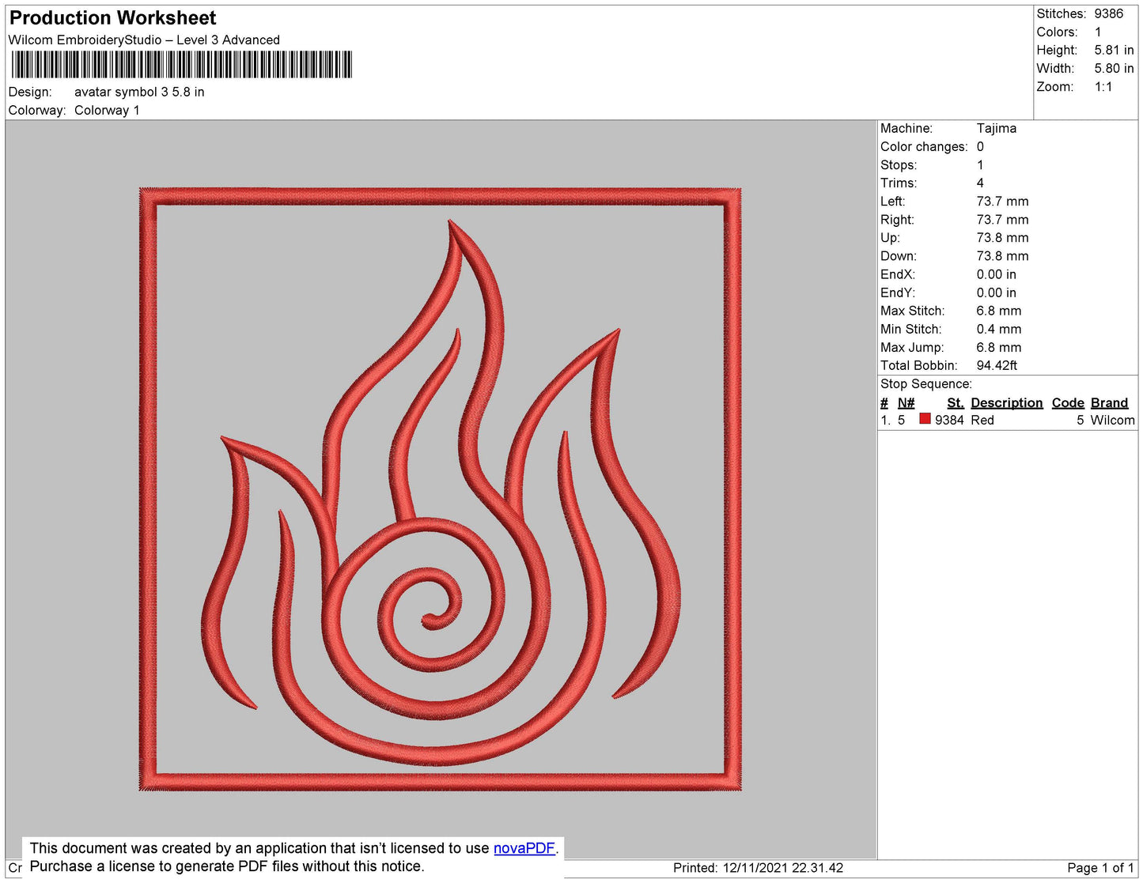This screenshot has height=883, width=1143.
Task: Click the 'Brand' column header
Action: pos(1109,403)
